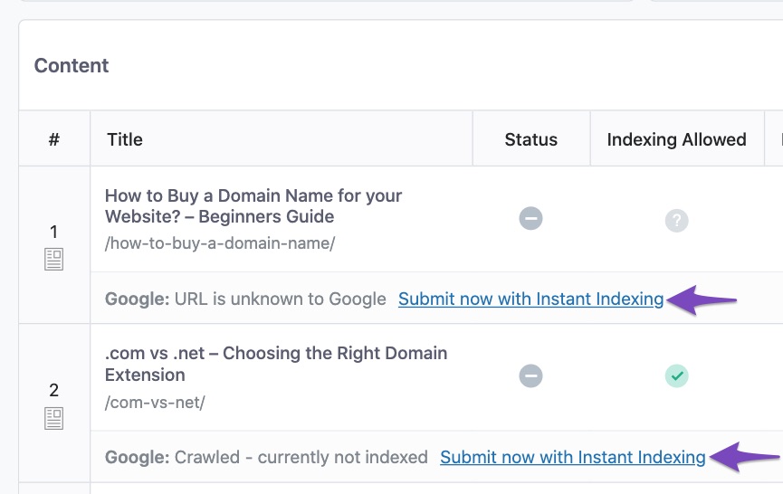Click the text Crawled - currently not indexed
The width and height of the screenshot is (783, 494).
coord(301,457)
